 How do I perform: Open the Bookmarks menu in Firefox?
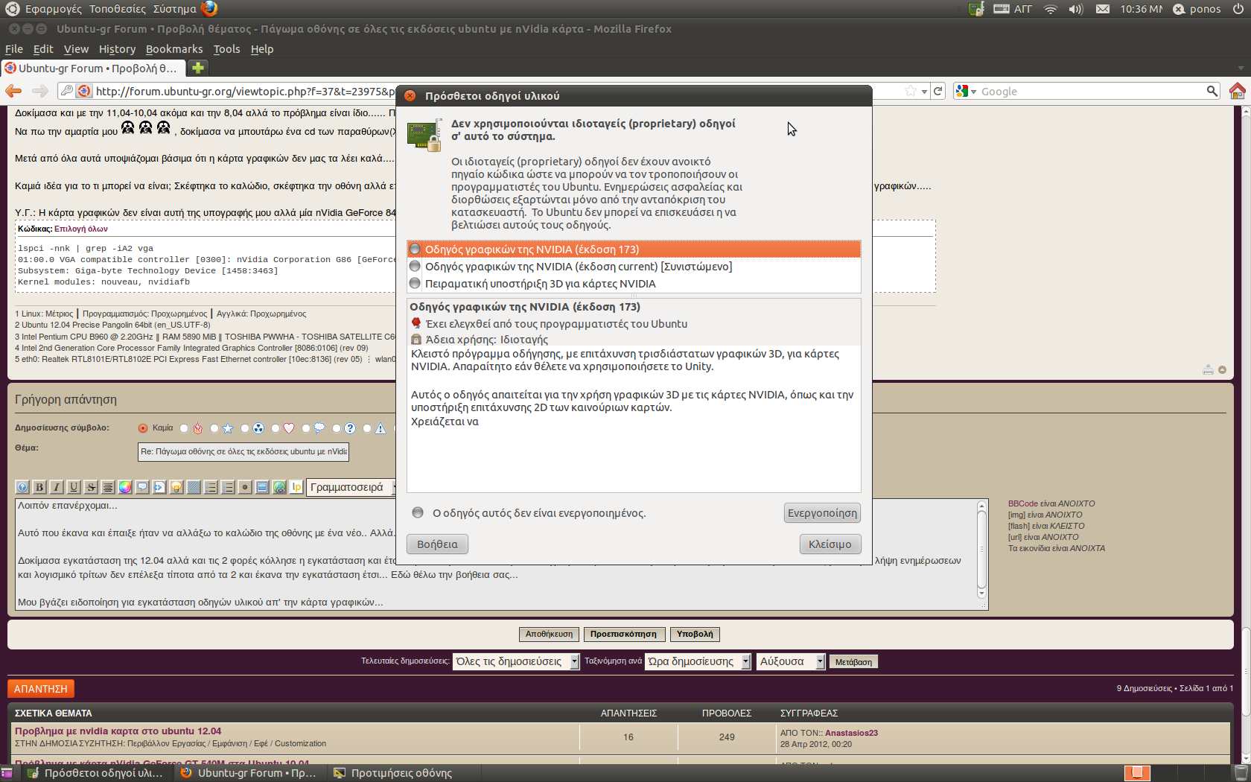tap(174, 49)
